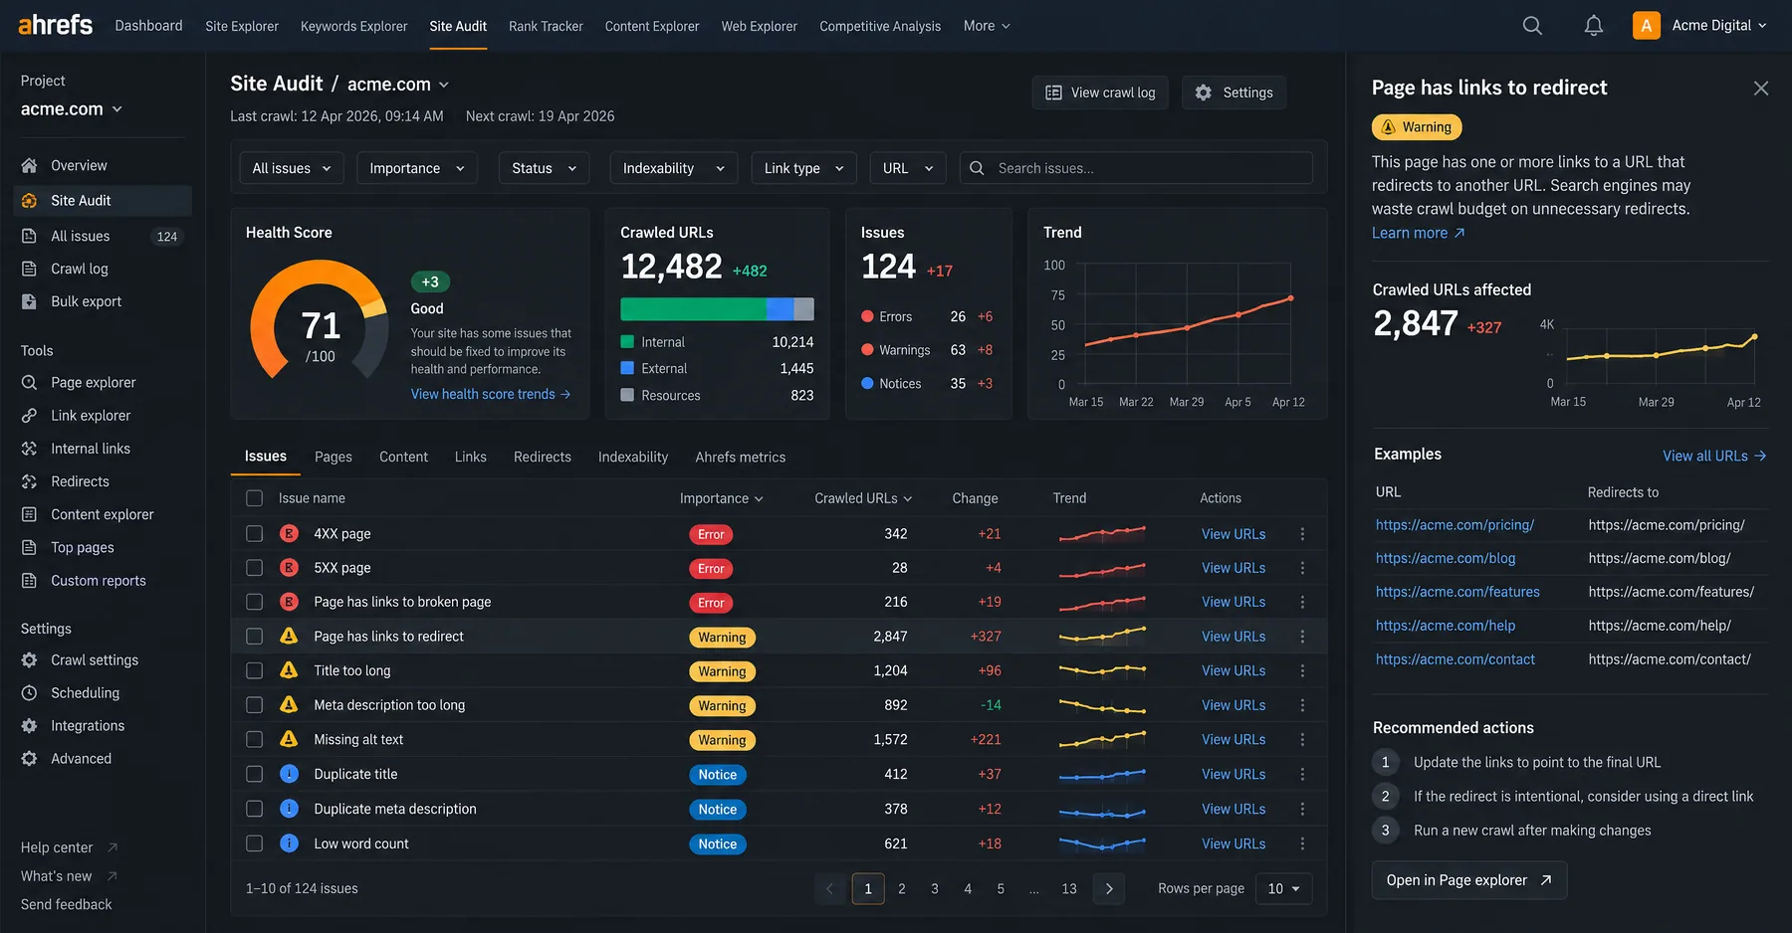Click the Search issues input field

[x=1136, y=168]
